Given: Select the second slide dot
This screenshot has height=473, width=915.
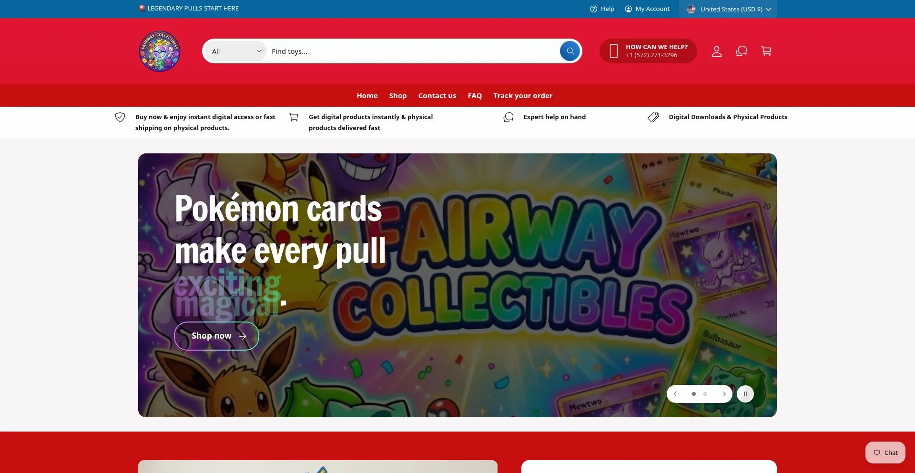Looking at the screenshot, I should click(x=705, y=394).
